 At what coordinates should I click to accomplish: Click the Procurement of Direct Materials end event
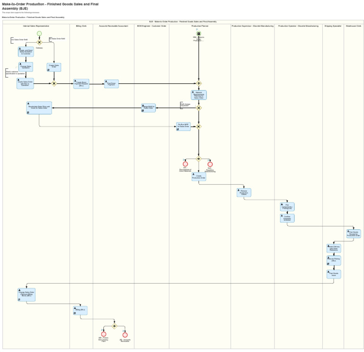pos(185,164)
